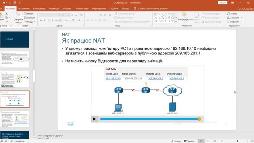Toggle the Нотатки notes pane

[176, 141]
